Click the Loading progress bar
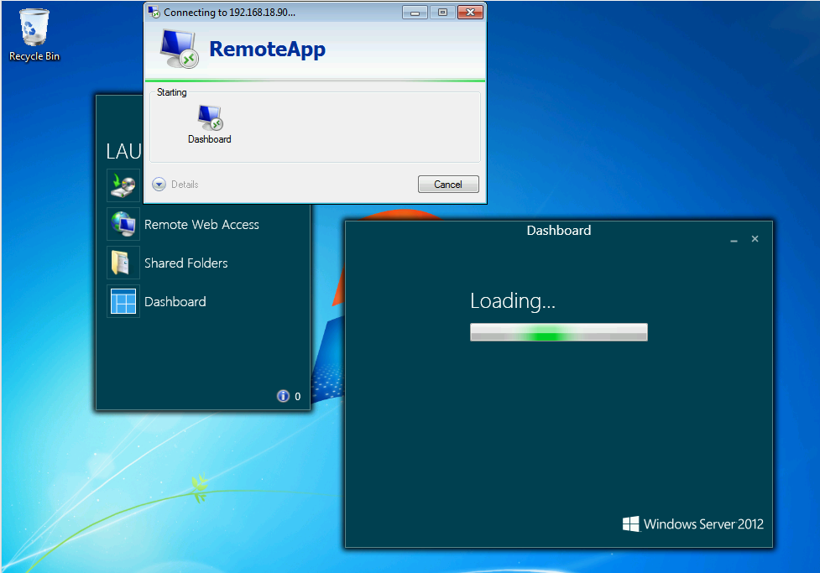Screen dimensions: 820x573 click(558, 332)
